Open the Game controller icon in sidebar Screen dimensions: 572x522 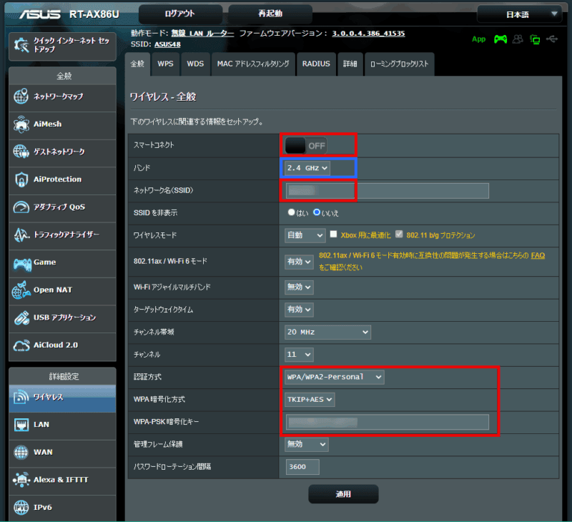[x=21, y=262]
